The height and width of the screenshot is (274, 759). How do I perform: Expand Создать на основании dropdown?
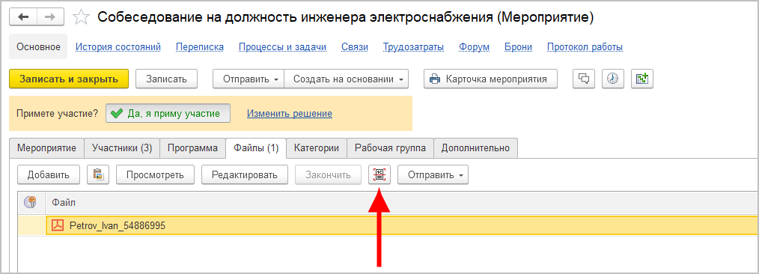pos(347,79)
